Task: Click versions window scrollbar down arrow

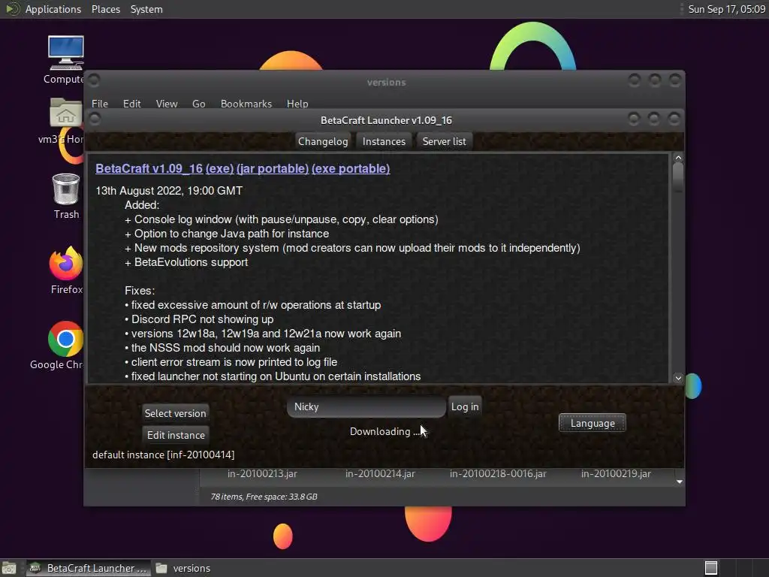Action: point(679,482)
